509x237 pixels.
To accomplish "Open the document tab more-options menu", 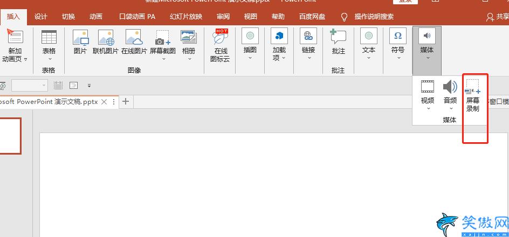I will 114,102.
